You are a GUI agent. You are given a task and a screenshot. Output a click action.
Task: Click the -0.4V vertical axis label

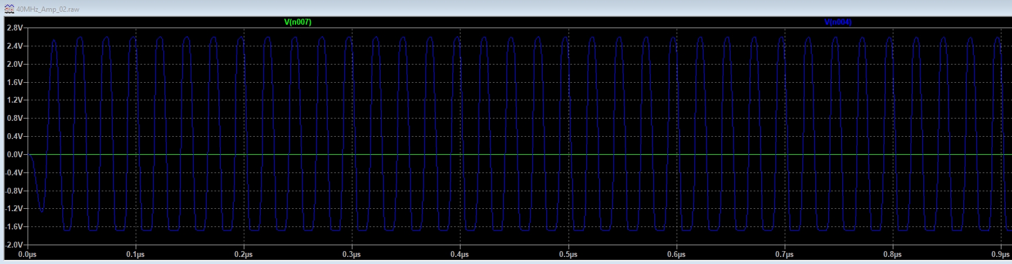[14, 173]
